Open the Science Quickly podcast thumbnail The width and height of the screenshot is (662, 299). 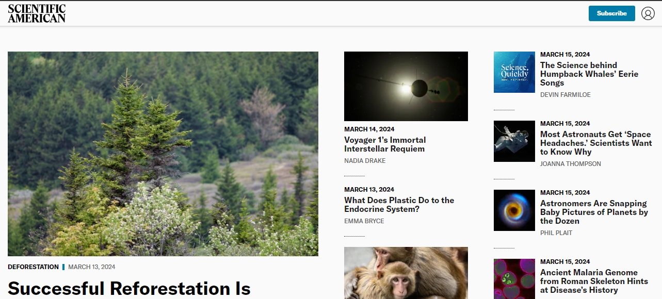[x=514, y=72]
